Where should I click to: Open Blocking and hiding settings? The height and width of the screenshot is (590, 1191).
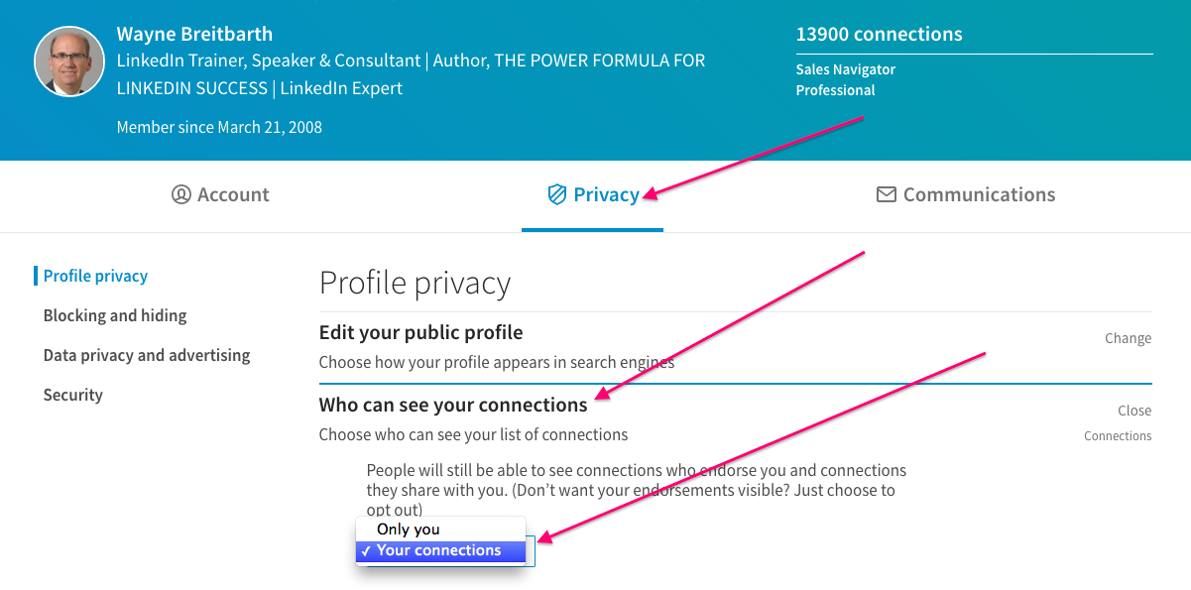click(x=114, y=315)
